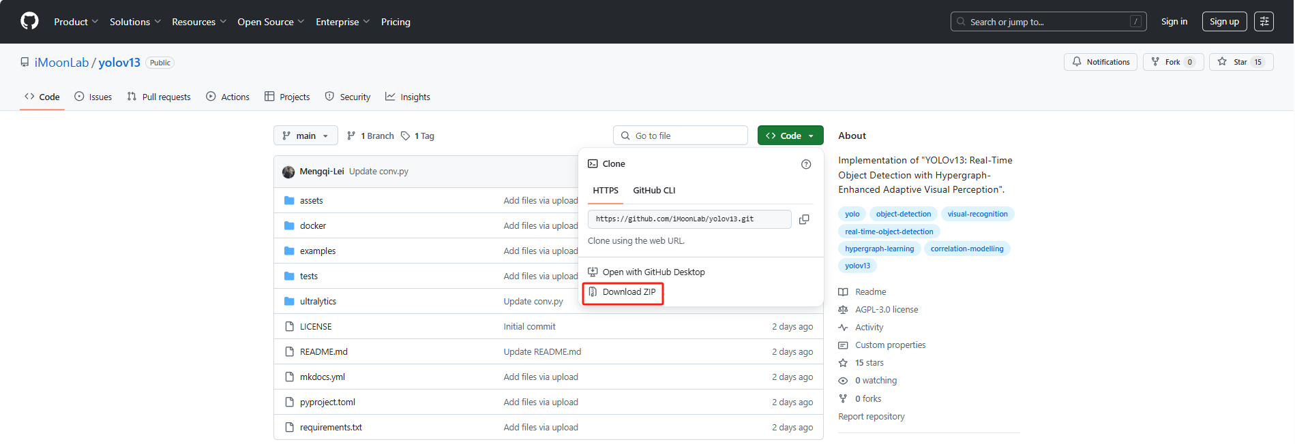Click the hypergraph-learning topic tag
Image resolution: width=1295 pixels, height=444 pixels.
[880, 249]
